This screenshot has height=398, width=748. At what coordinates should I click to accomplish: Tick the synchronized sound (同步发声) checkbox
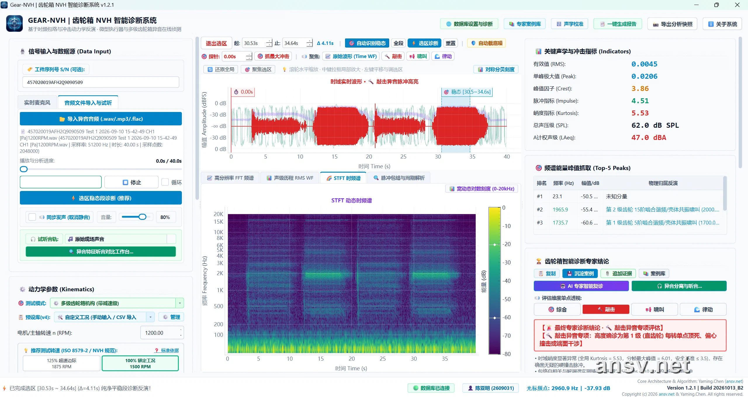click(32, 217)
